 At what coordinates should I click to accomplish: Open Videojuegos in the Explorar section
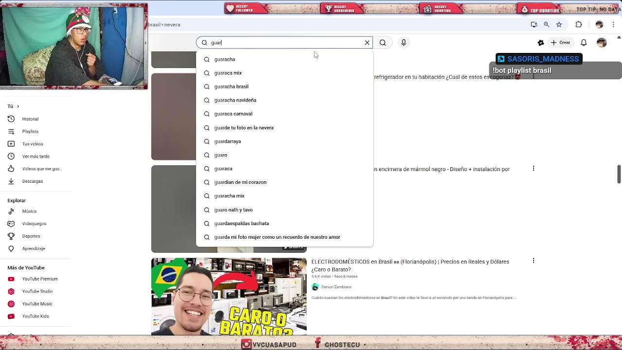pyautogui.click(x=34, y=224)
